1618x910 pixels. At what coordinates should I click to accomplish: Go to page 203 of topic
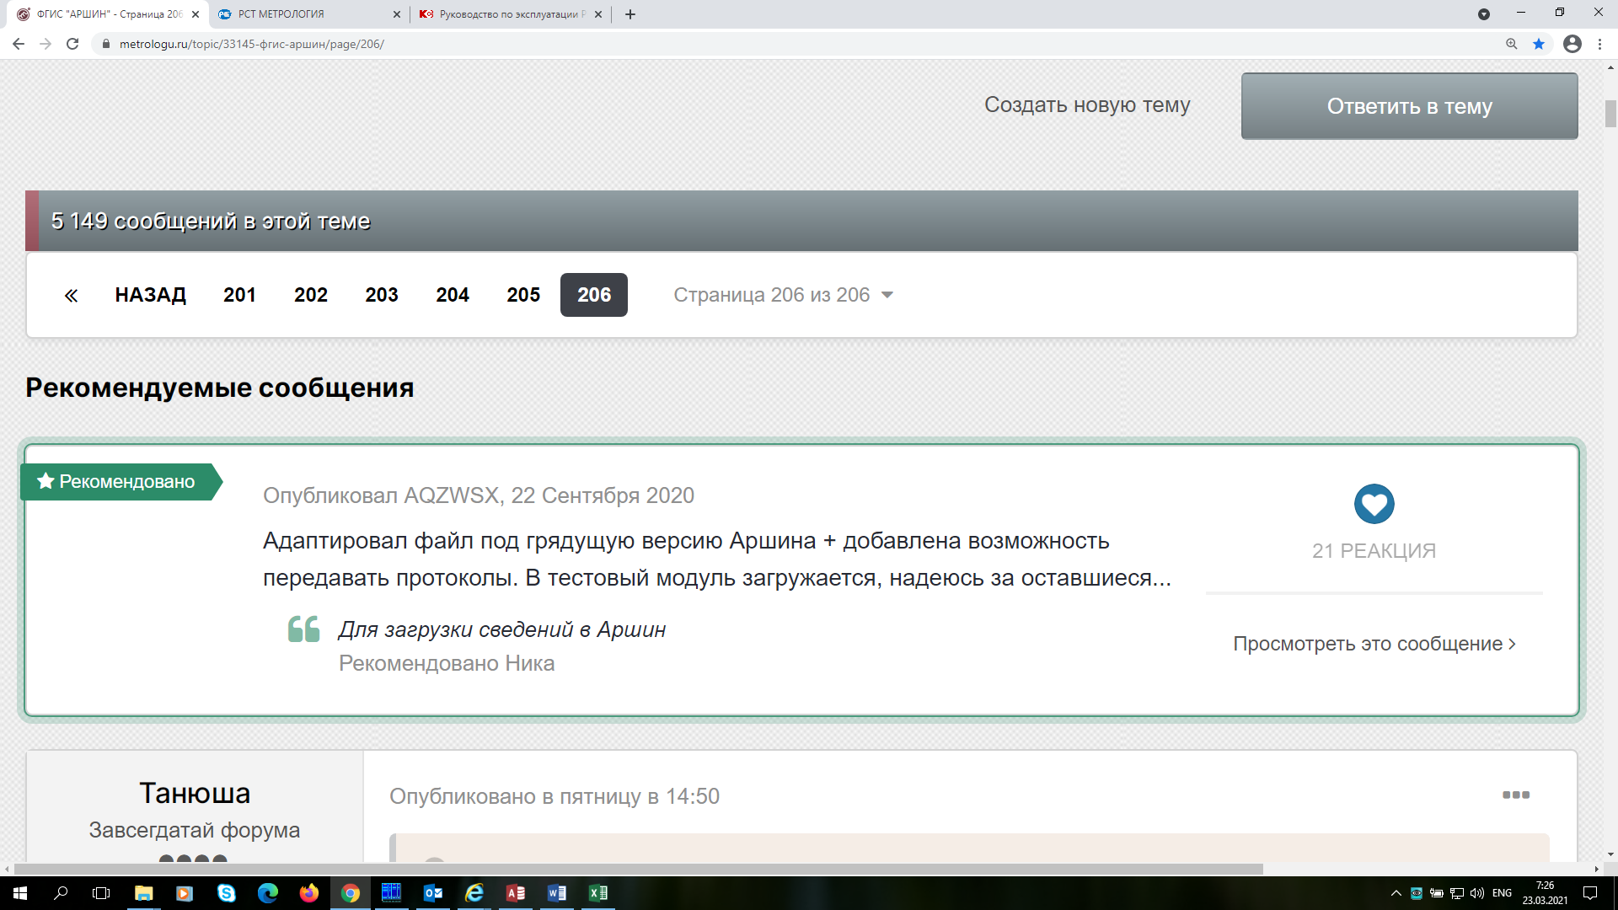point(381,295)
